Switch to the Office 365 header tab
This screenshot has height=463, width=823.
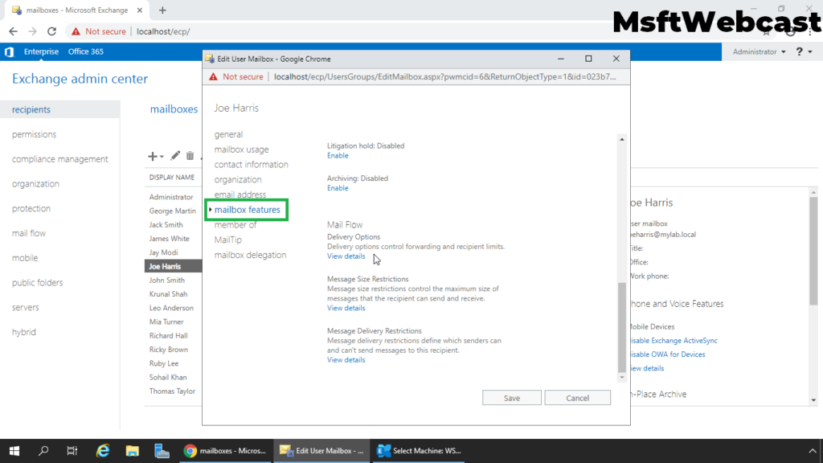pyautogui.click(x=85, y=51)
